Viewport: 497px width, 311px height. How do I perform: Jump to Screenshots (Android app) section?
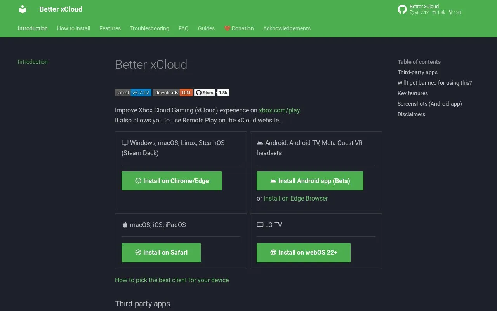click(x=430, y=104)
